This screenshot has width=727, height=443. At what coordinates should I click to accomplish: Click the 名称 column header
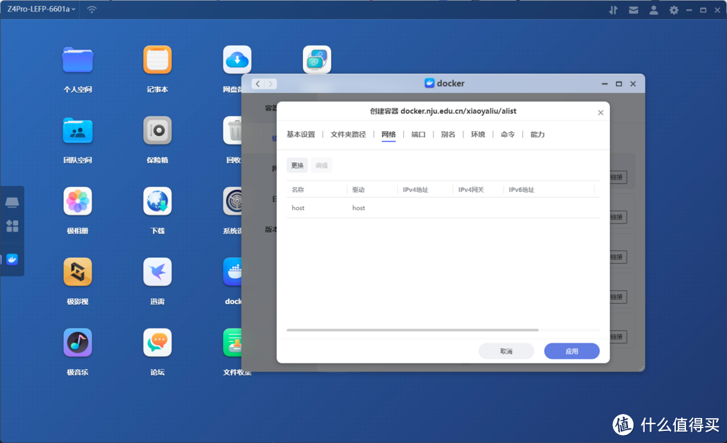(298, 190)
